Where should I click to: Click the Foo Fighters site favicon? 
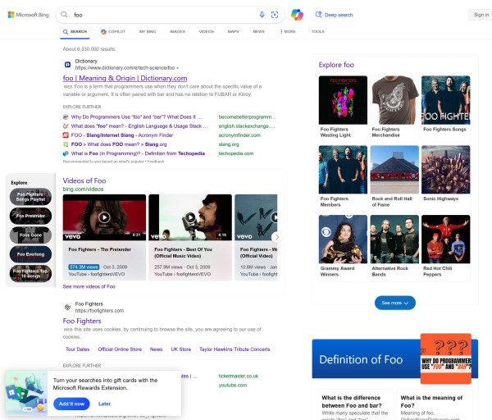click(x=67, y=307)
